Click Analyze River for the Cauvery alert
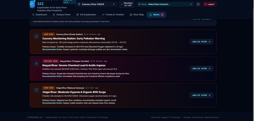 pos(201,42)
